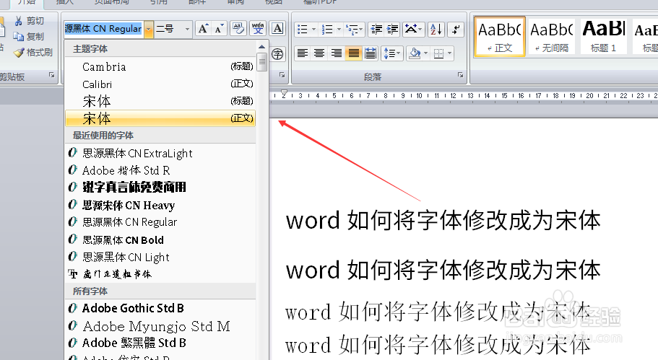This screenshot has height=360, width=658.
Task: Click the Cut (剪切) button
Action: [29, 21]
